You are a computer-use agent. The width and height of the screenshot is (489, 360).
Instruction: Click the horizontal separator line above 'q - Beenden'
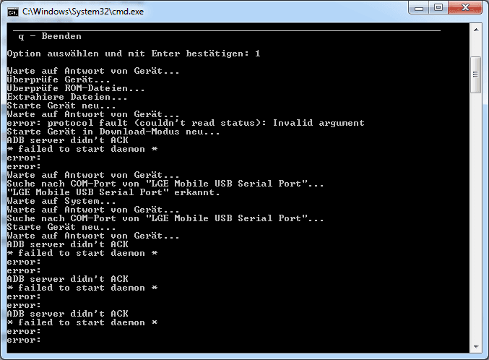click(227, 30)
